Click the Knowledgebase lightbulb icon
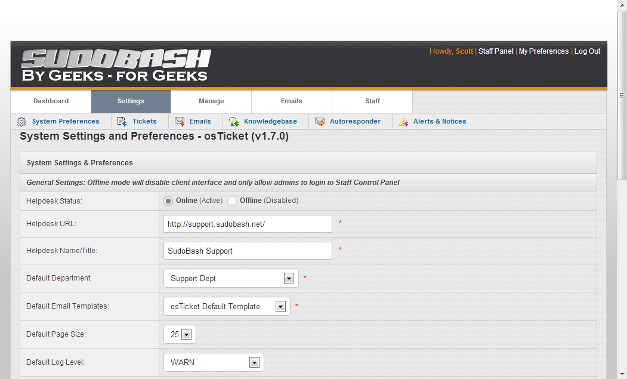627x379 pixels. point(234,122)
